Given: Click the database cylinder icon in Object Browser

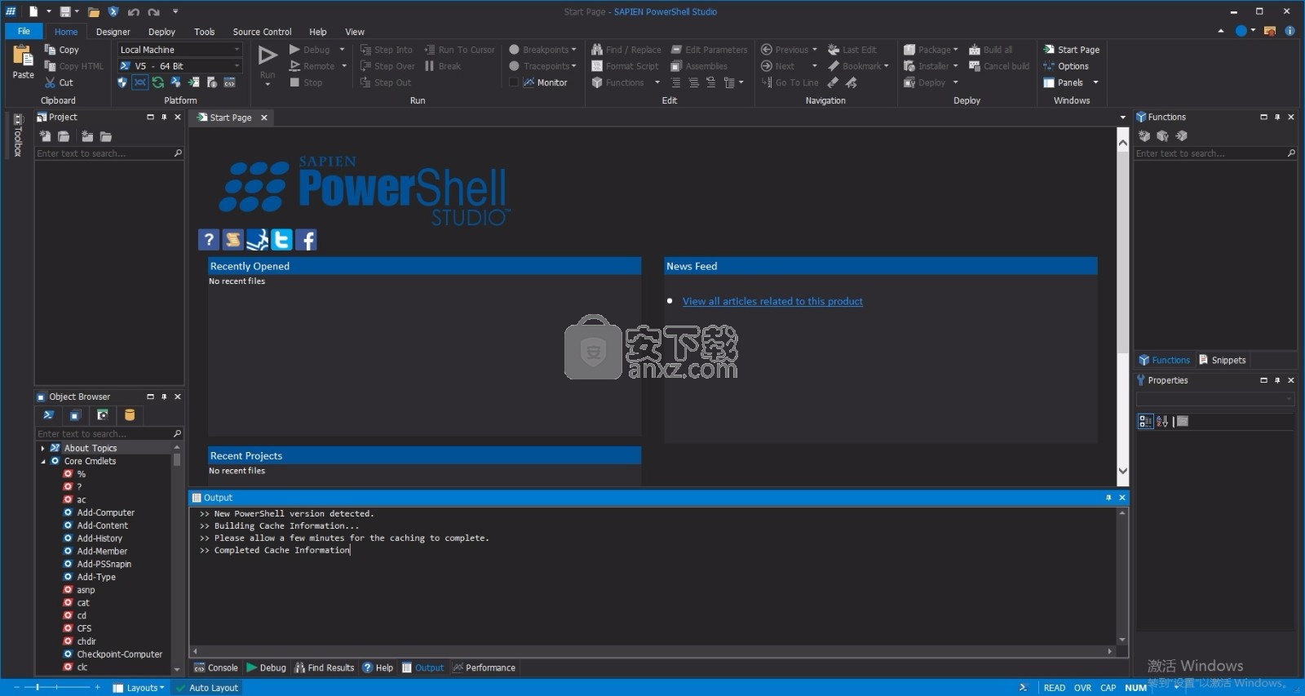Looking at the screenshot, I should [x=129, y=415].
